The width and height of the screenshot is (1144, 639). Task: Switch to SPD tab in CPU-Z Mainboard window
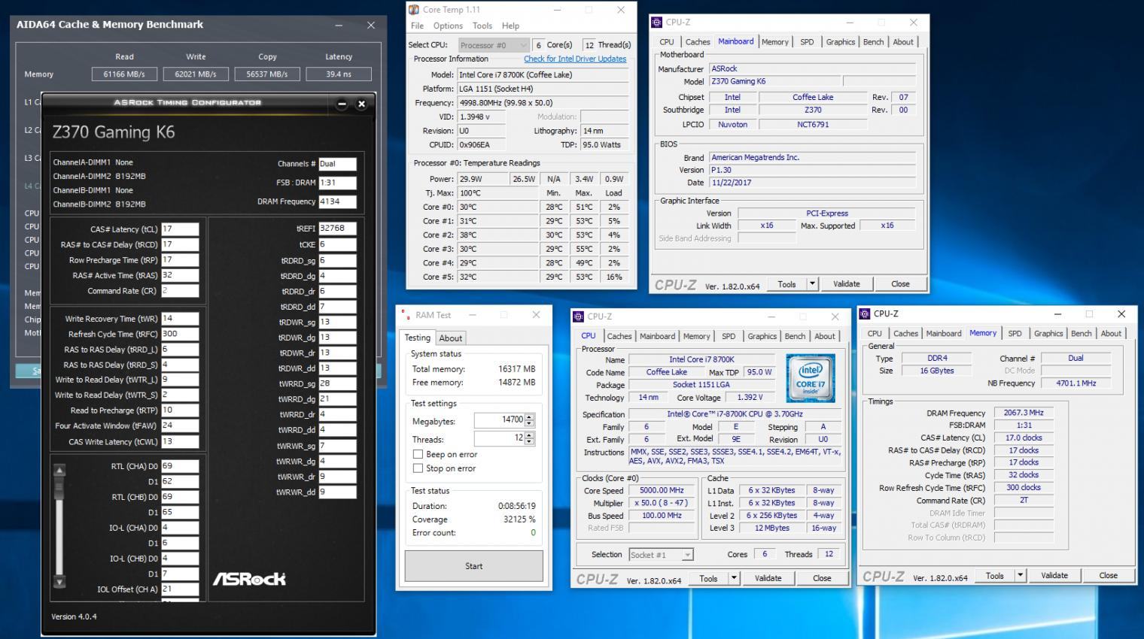[x=807, y=42]
